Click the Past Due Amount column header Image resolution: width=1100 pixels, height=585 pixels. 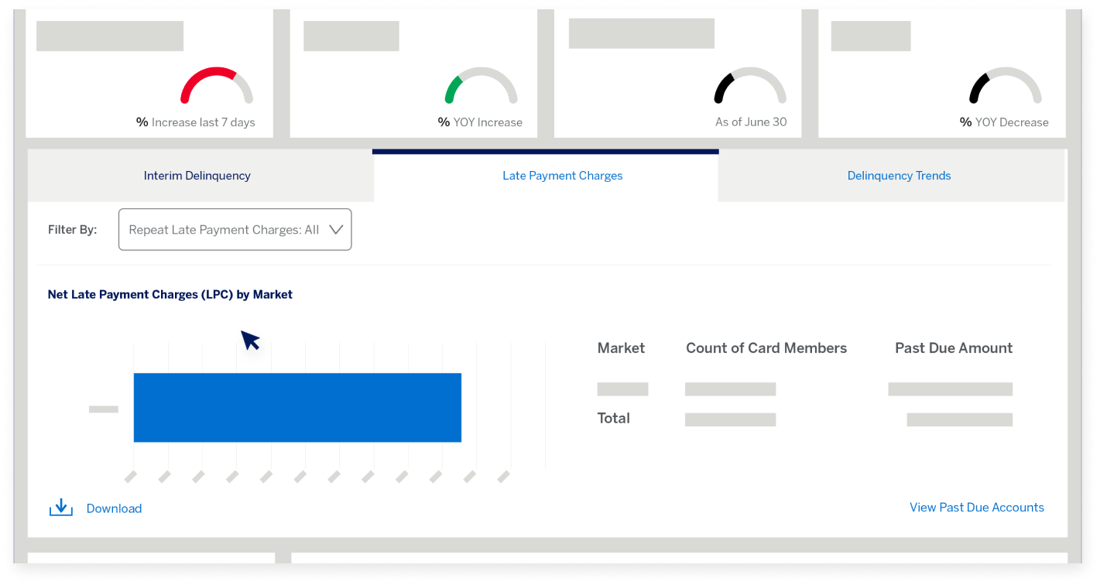coord(953,348)
